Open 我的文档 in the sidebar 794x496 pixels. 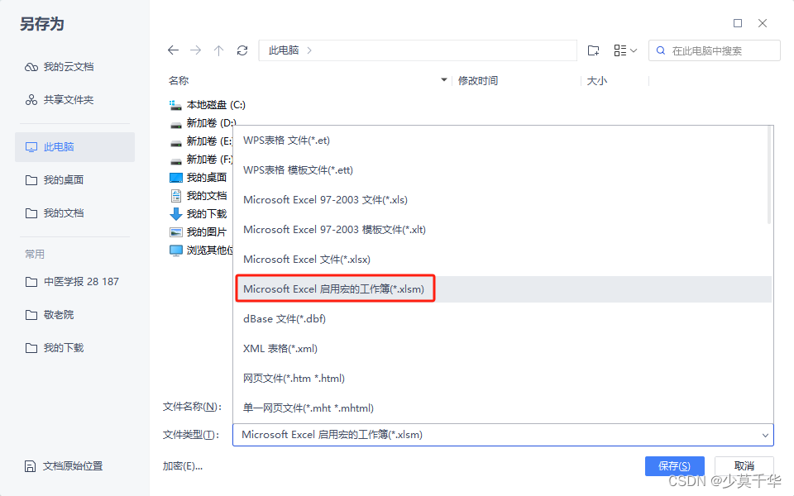coord(74,213)
